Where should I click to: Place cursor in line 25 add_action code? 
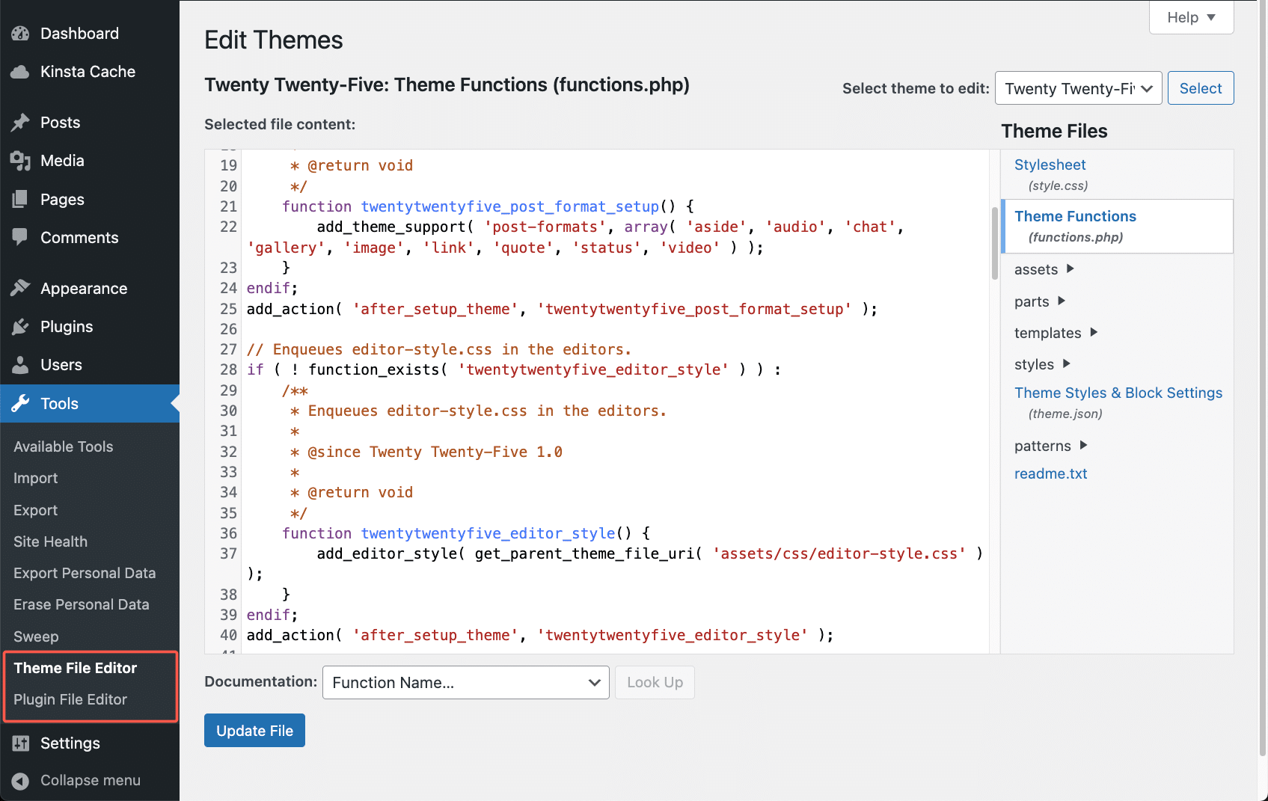tap(562, 309)
